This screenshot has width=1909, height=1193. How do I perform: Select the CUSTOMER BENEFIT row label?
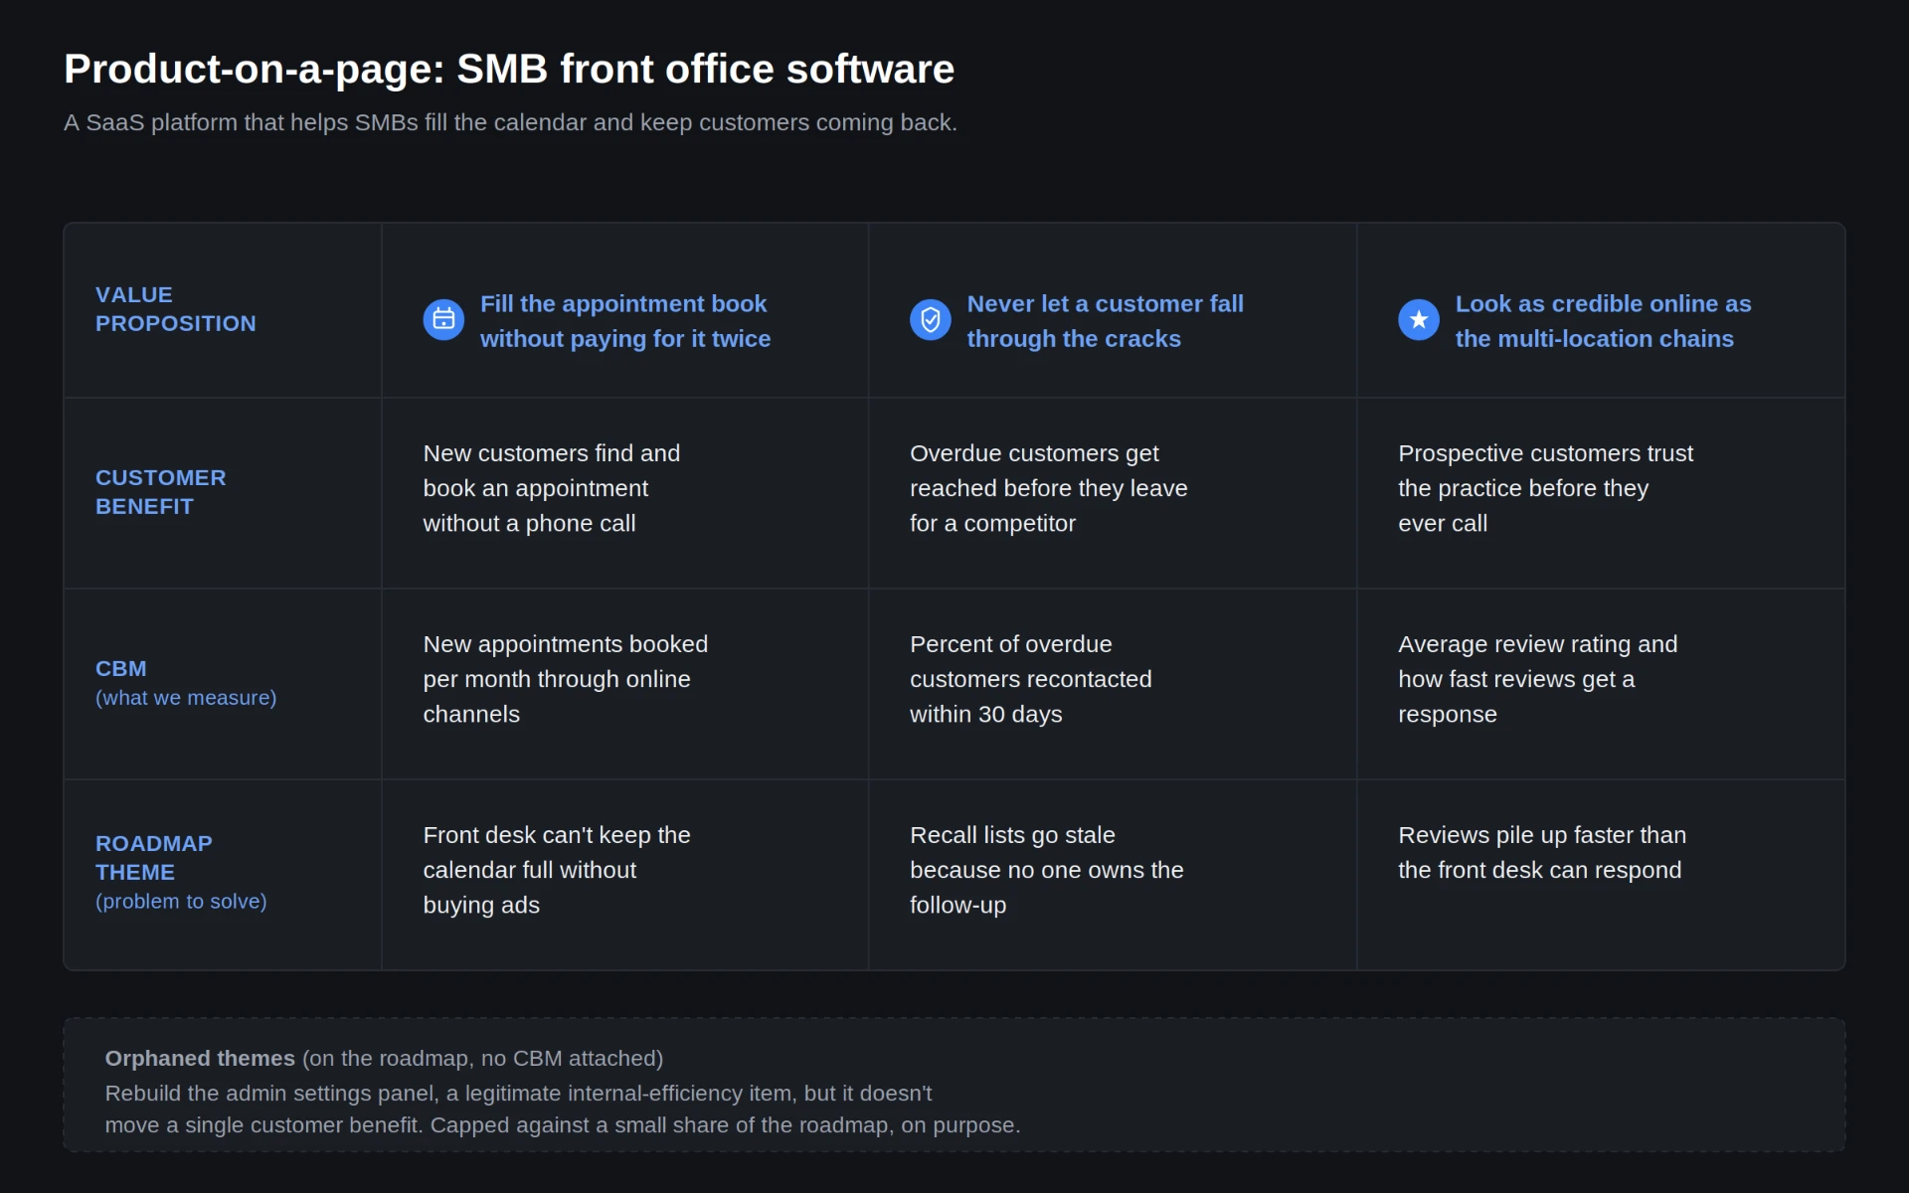point(161,492)
